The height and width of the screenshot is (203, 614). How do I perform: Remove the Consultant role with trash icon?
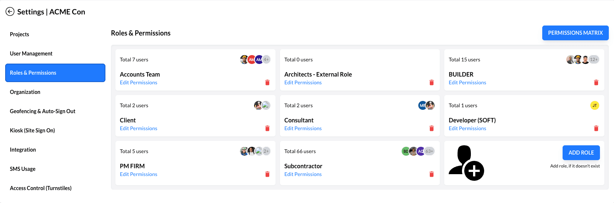[432, 128]
